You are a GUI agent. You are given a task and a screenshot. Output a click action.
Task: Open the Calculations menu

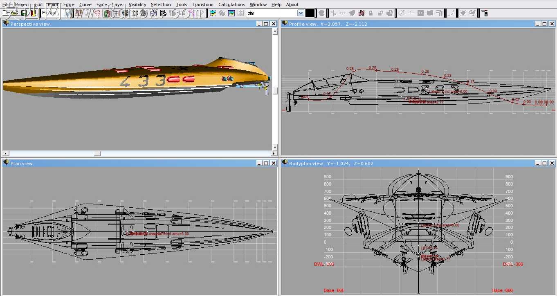(x=231, y=4)
